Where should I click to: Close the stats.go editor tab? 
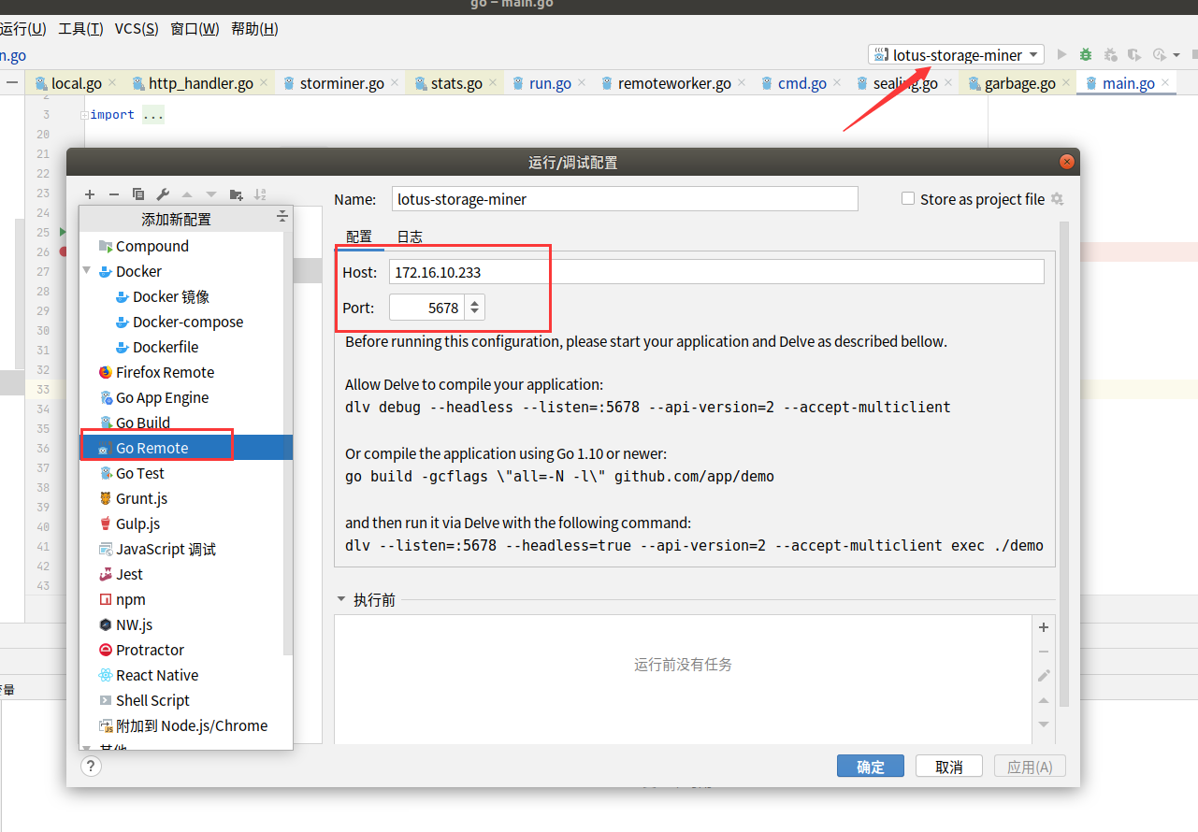pos(494,83)
